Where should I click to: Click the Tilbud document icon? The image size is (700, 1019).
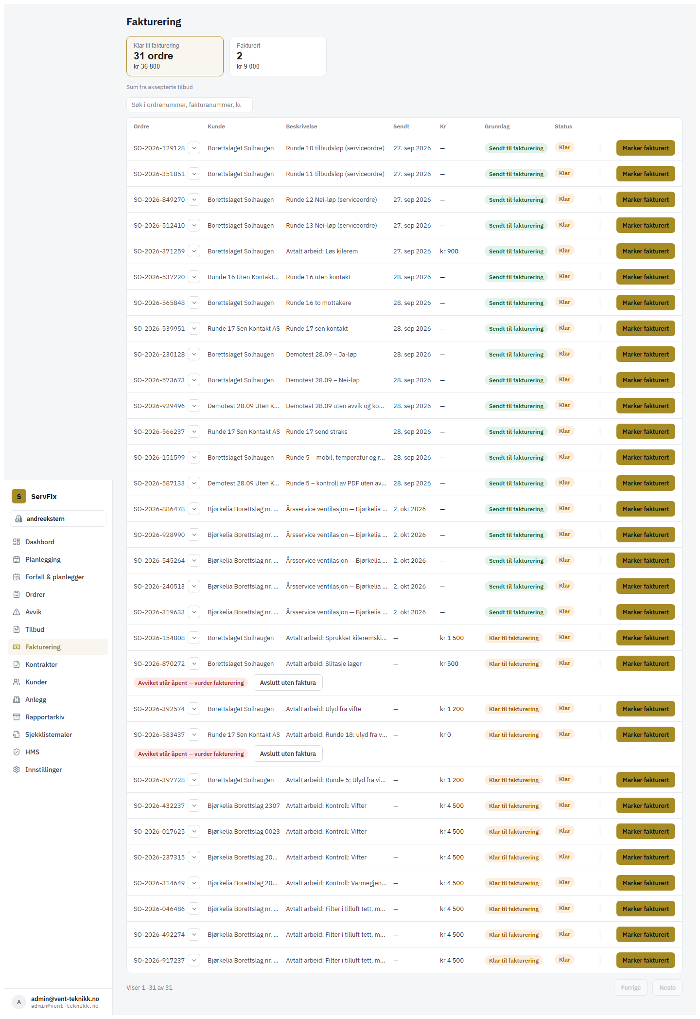17,629
